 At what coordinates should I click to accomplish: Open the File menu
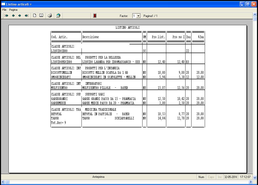pos(4,10)
